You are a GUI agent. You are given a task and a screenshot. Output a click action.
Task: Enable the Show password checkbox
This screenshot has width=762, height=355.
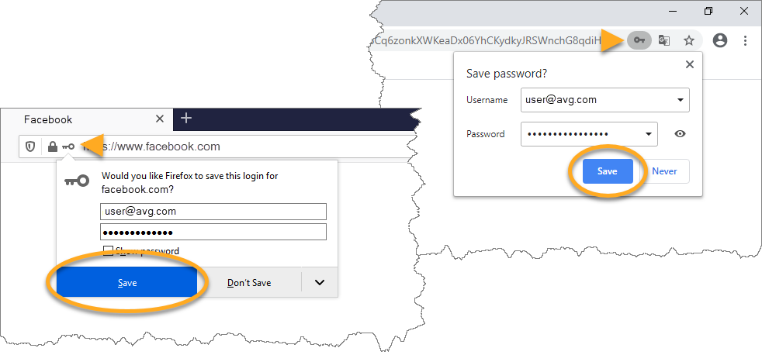coord(109,251)
